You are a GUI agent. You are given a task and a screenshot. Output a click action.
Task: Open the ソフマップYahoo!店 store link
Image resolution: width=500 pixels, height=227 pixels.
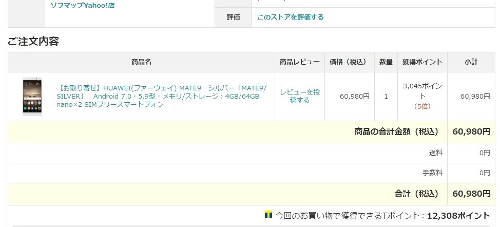point(83,5)
